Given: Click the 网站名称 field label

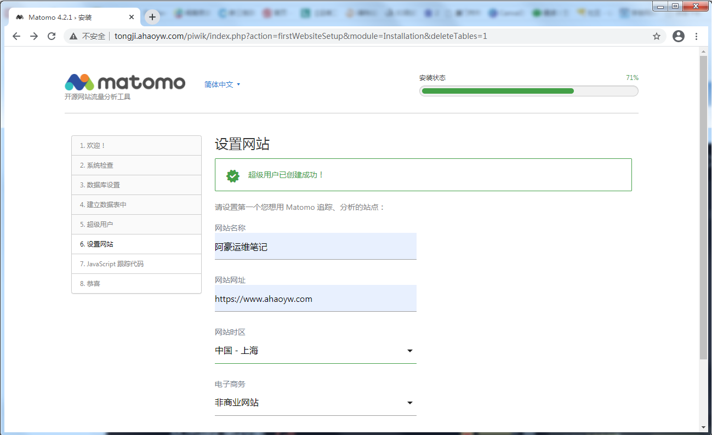Looking at the screenshot, I should pyautogui.click(x=230, y=228).
